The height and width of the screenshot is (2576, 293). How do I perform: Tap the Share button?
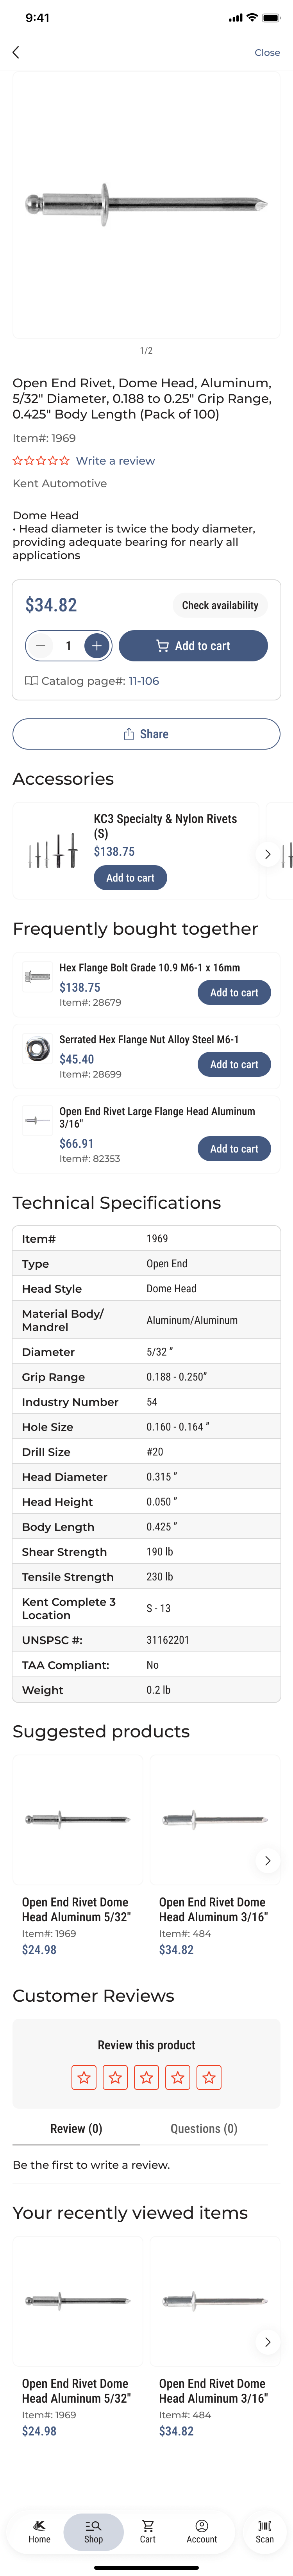click(146, 734)
